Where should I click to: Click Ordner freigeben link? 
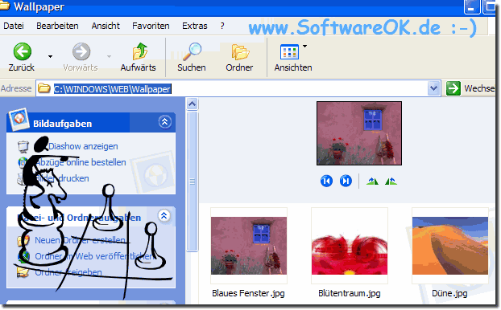click(x=68, y=272)
